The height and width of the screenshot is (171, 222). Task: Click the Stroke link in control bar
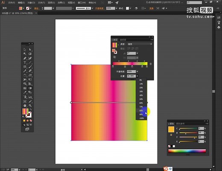(x=36, y=9)
